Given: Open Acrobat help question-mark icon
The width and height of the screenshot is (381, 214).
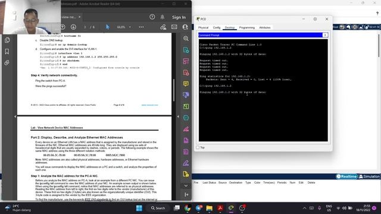Looking at the screenshot, I should click(x=152, y=17).
